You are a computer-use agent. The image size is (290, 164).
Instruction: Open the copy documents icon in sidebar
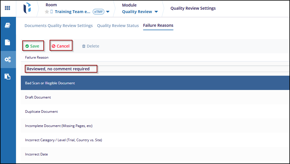pyautogui.click(x=8, y=77)
